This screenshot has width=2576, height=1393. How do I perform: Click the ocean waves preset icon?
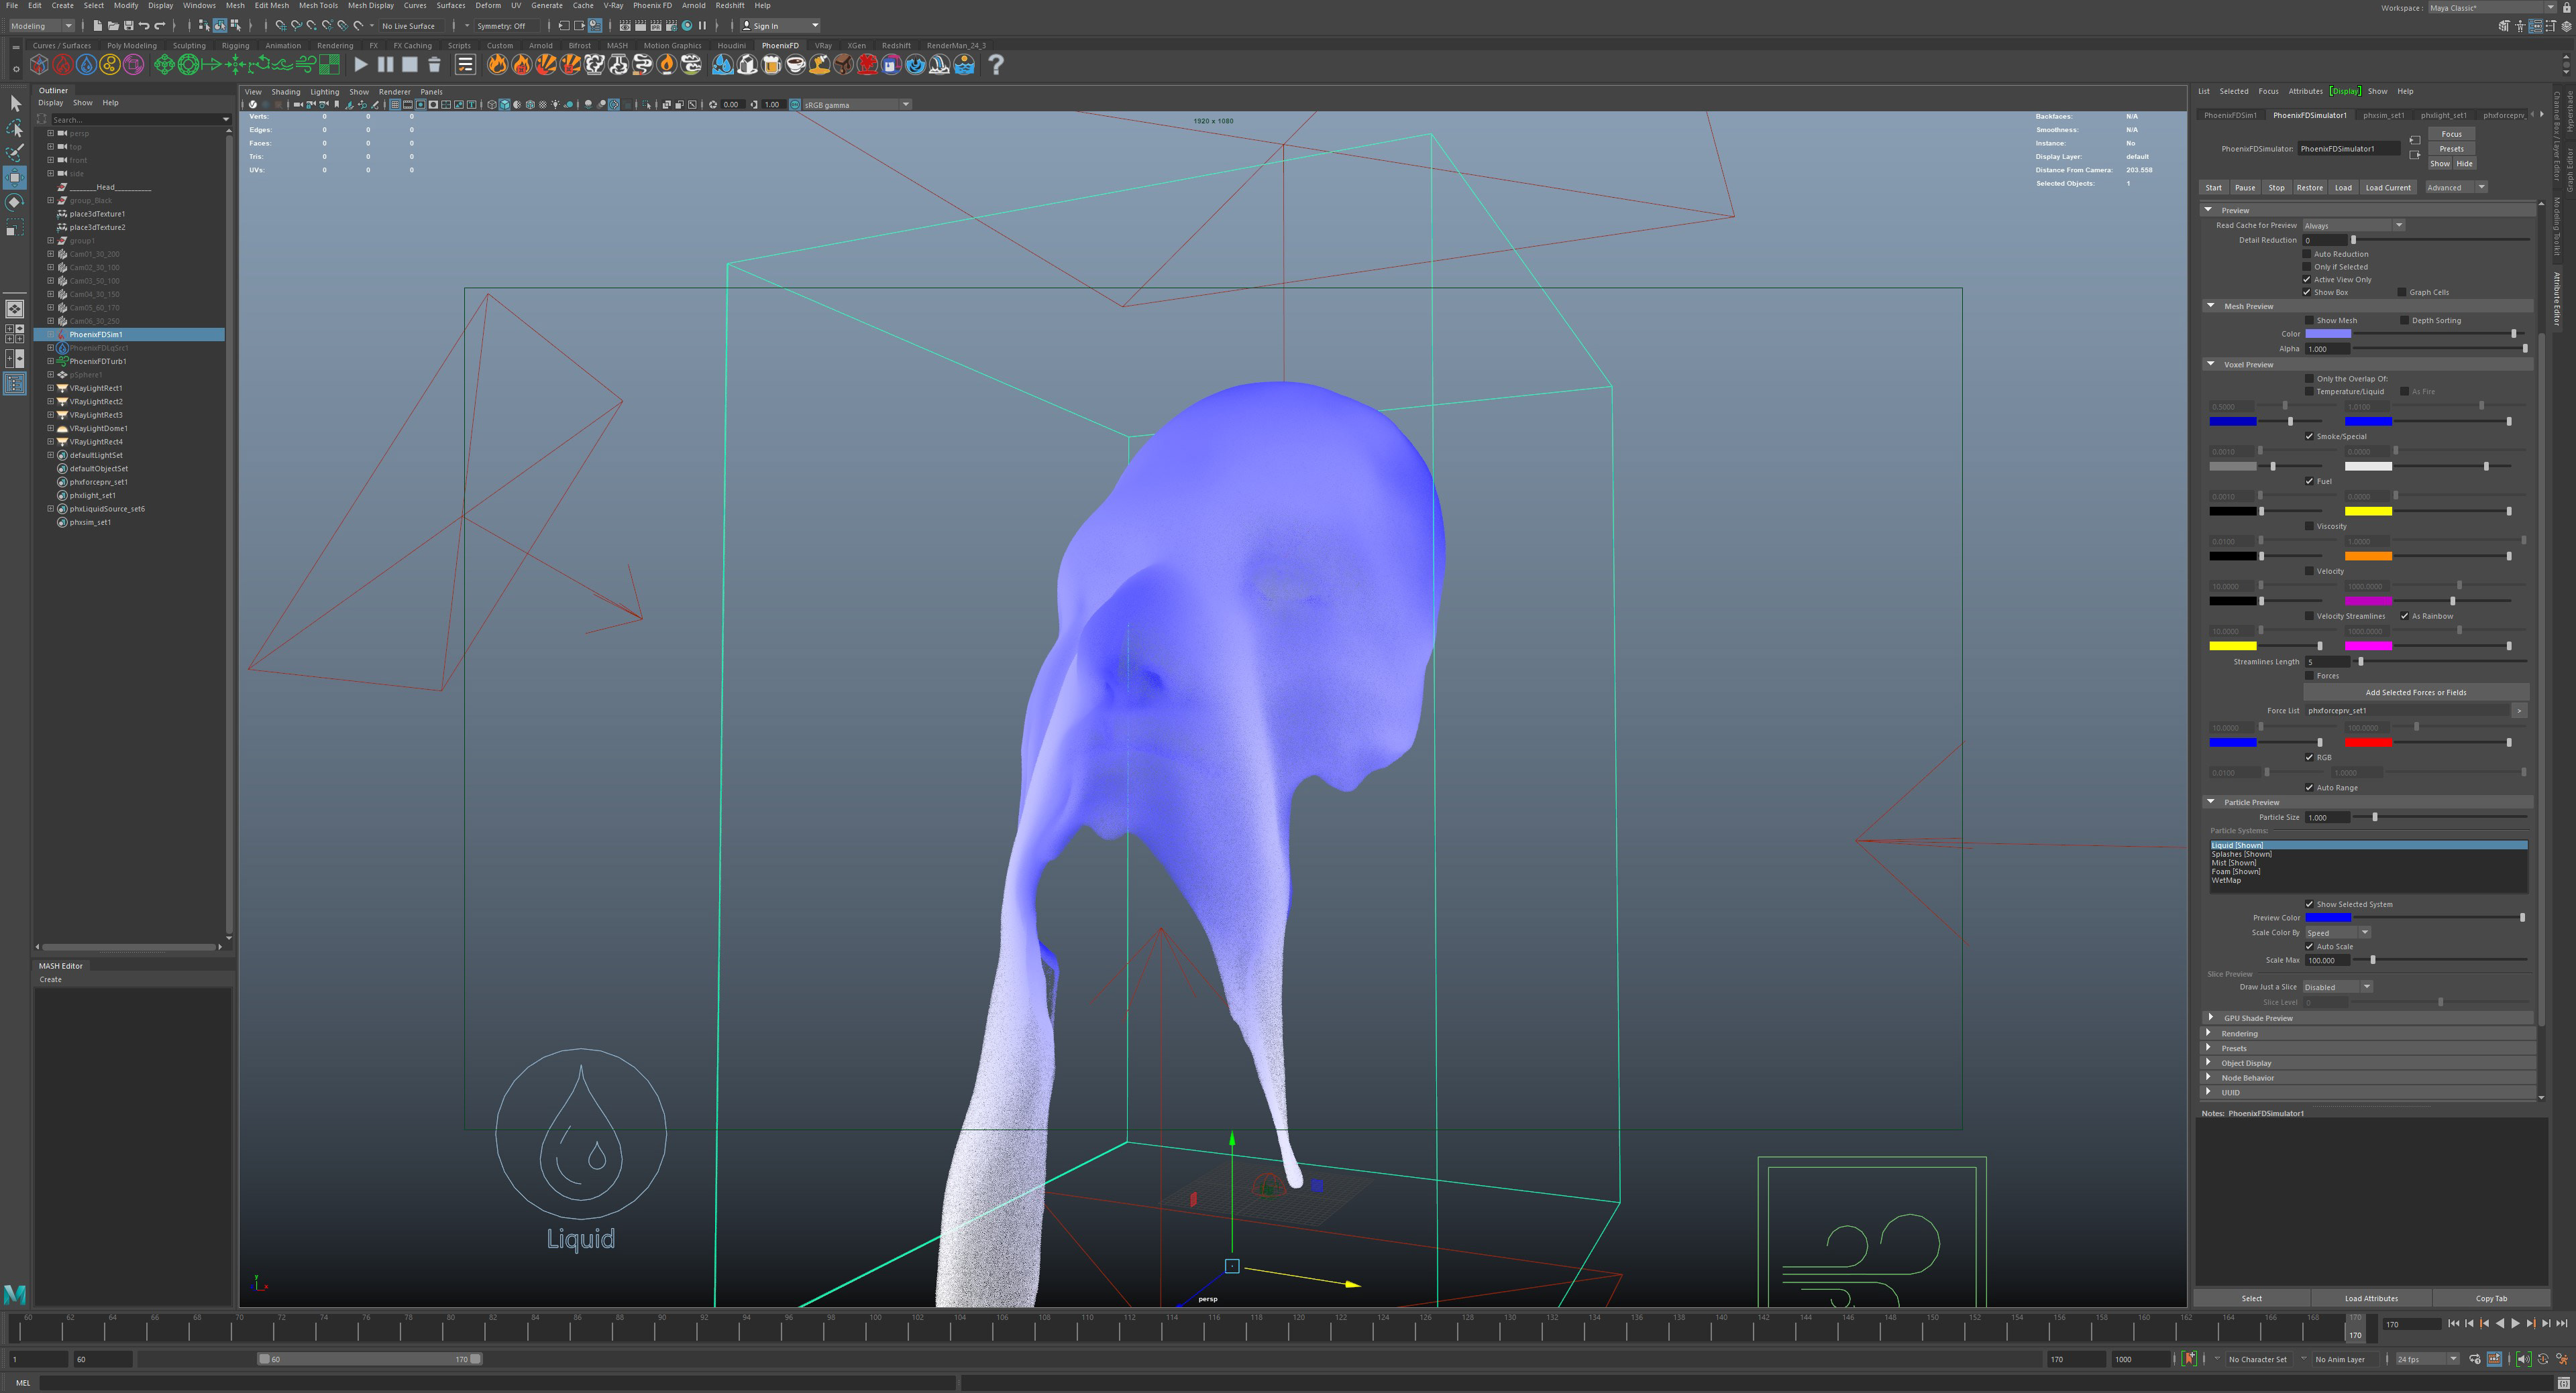click(964, 65)
